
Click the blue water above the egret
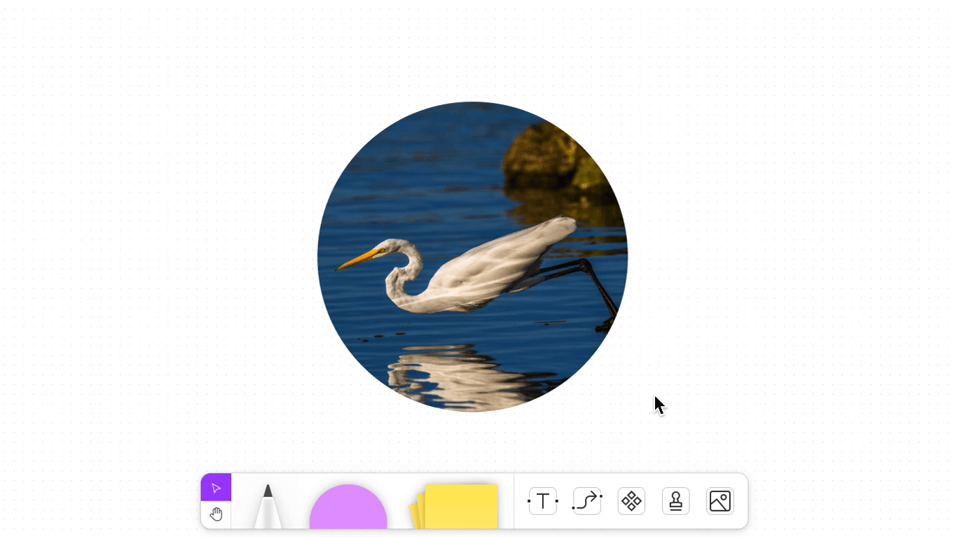coord(420,175)
